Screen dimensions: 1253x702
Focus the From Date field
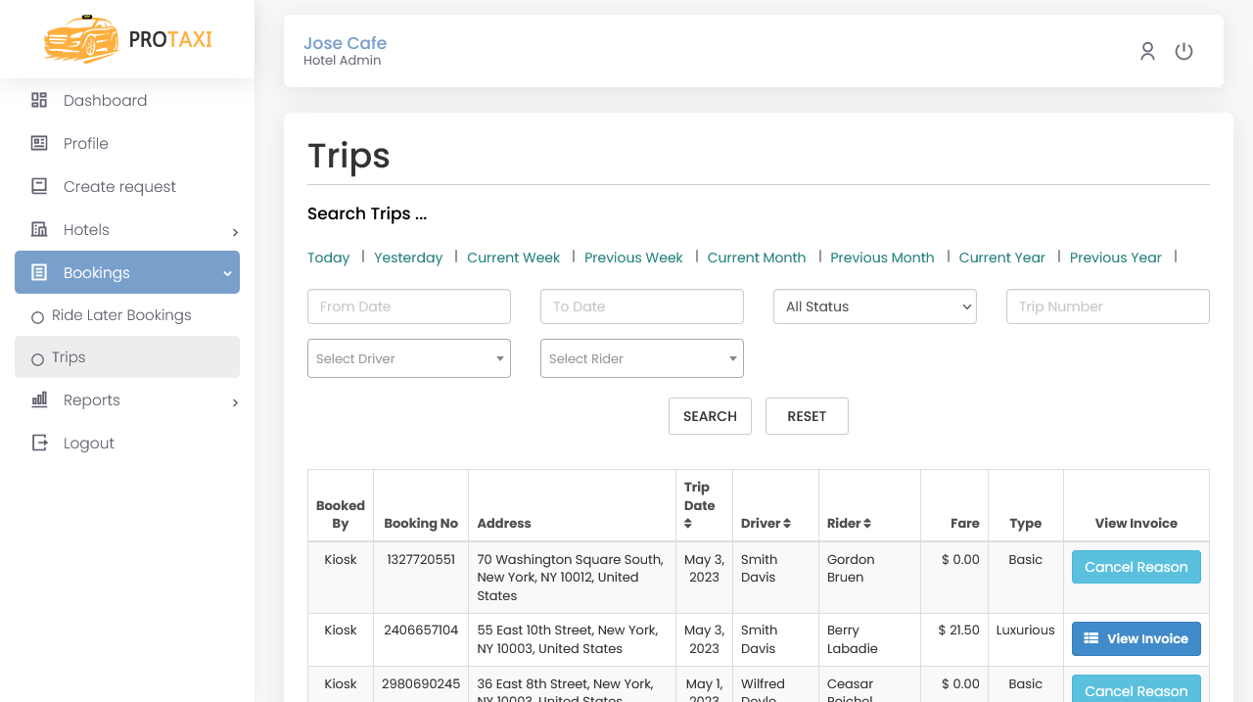(409, 306)
